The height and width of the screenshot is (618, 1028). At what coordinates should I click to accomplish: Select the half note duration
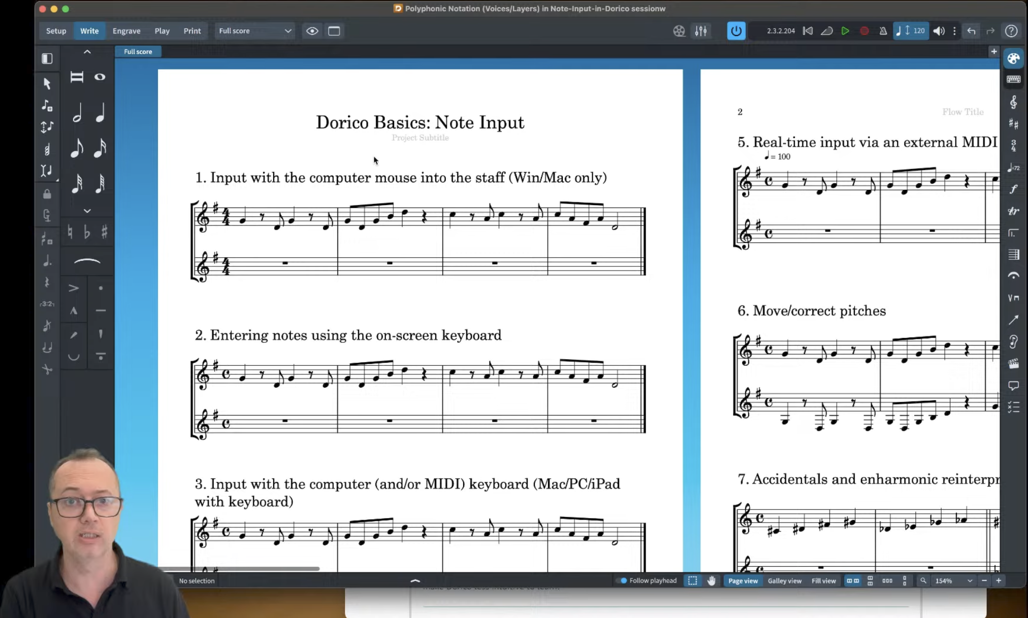[x=77, y=113]
